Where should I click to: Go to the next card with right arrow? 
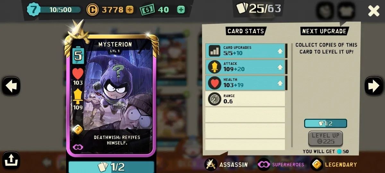(x=374, y=86)
